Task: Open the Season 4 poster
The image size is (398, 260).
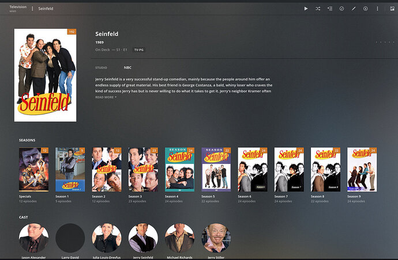Action: 179,169
